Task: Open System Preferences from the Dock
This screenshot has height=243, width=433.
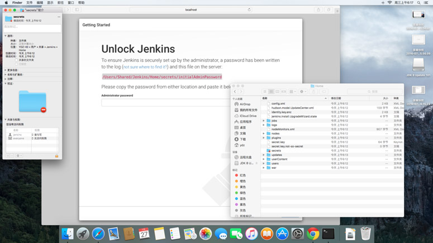Action: tap(298, 234)
